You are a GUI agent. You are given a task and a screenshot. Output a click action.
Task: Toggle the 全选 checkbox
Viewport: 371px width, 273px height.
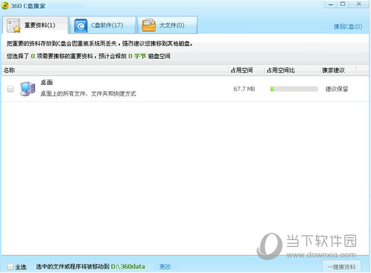click(x=10, y=267)
